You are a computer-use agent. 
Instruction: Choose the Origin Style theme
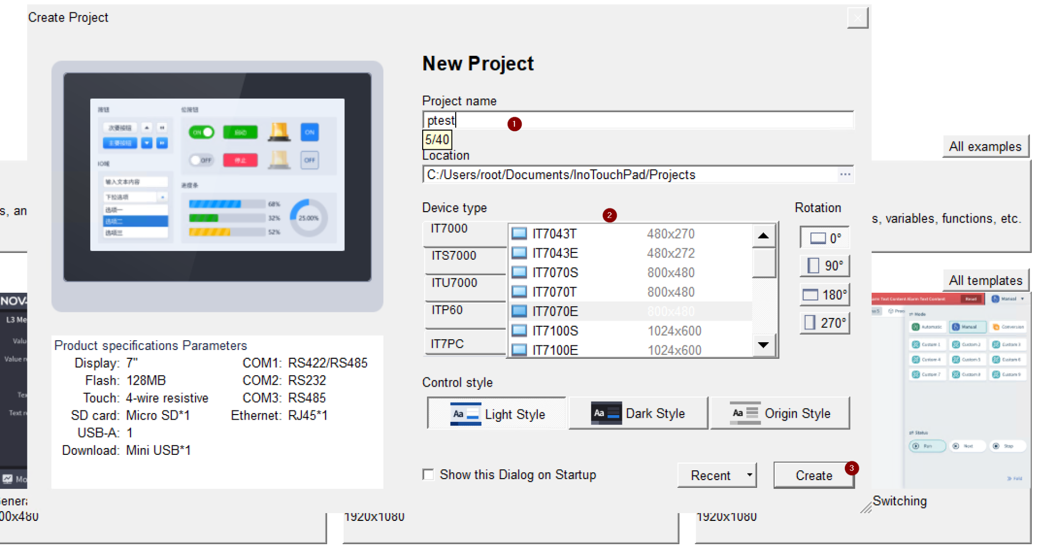click(x=780, y=414)
